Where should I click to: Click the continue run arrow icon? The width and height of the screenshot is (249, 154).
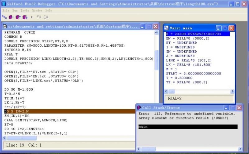coord(32,17)
